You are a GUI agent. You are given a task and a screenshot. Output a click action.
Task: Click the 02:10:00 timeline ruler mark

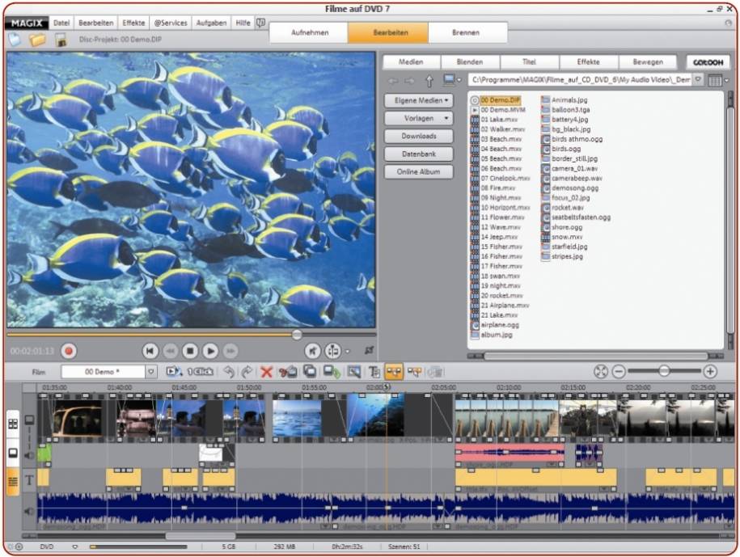tap(508, 387)
